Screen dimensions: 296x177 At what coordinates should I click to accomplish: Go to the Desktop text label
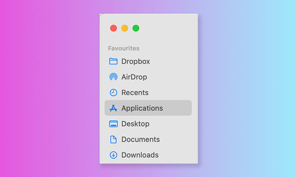135,124
